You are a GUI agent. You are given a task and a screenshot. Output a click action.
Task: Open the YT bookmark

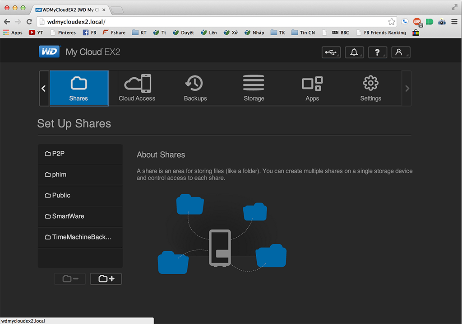(x=36, y=33)
